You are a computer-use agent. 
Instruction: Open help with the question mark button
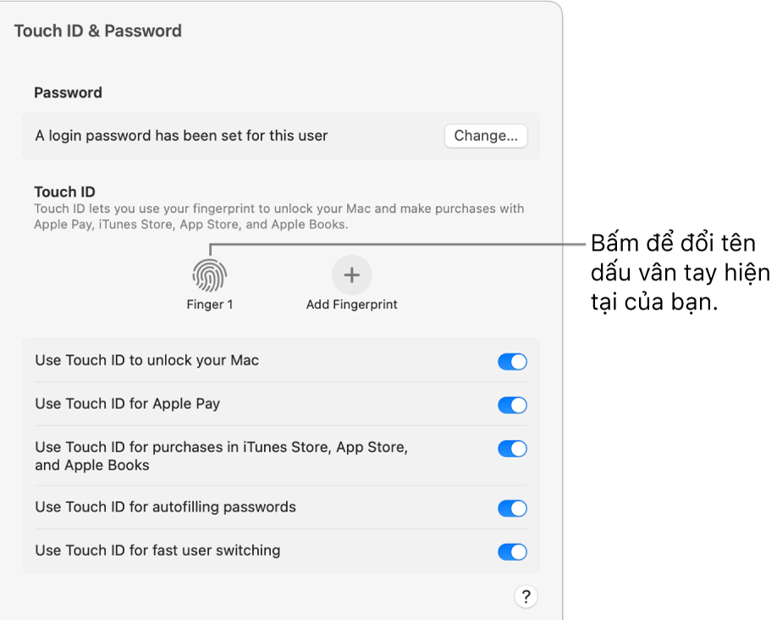pyautogui.click(x=526, y=596)
